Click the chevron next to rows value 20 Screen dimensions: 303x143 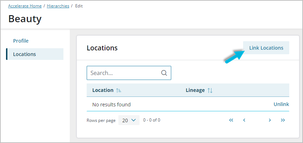tap(134, 120)
